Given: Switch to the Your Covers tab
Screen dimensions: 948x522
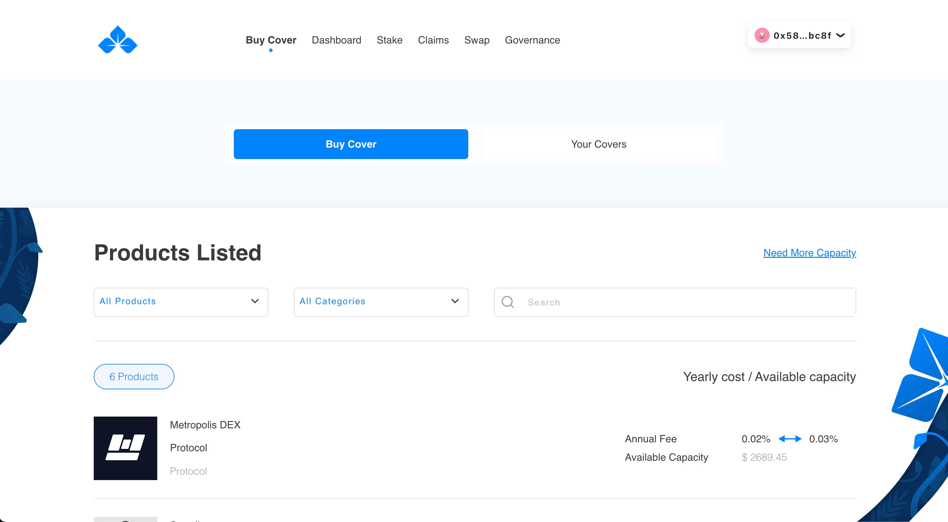Looking at the screenshot, I should 599,144.
